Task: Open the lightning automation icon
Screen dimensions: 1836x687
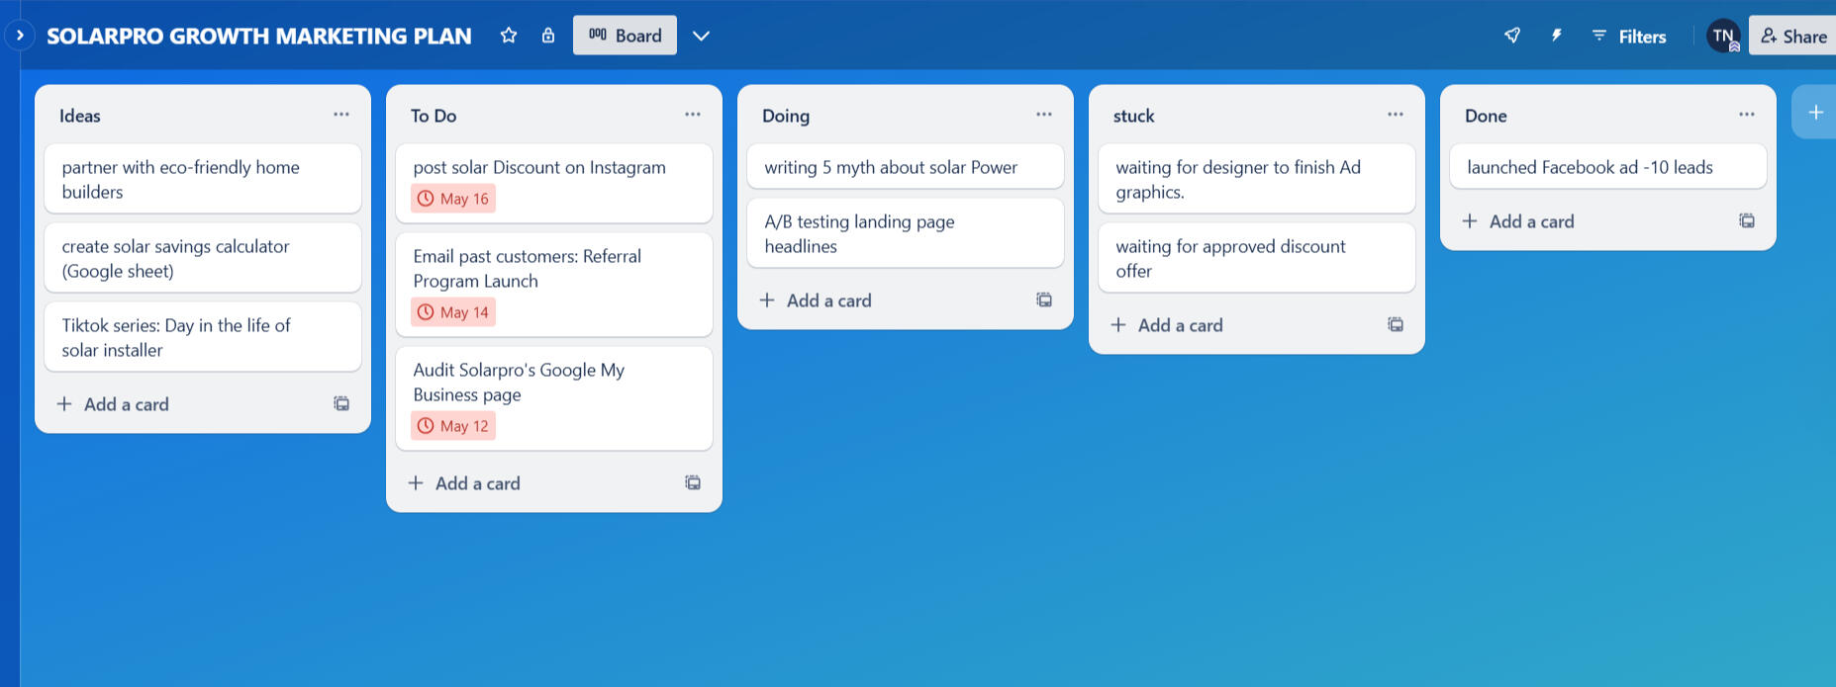Action: [1556, 36]
